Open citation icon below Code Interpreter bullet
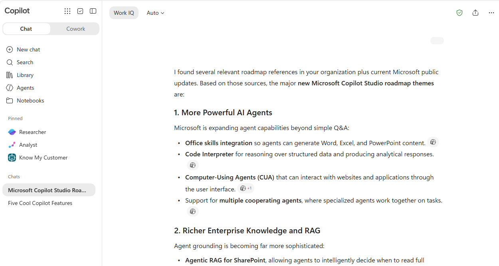Image resolution: width=499 pixels, height=266 pixels. [x=193, y=165]
